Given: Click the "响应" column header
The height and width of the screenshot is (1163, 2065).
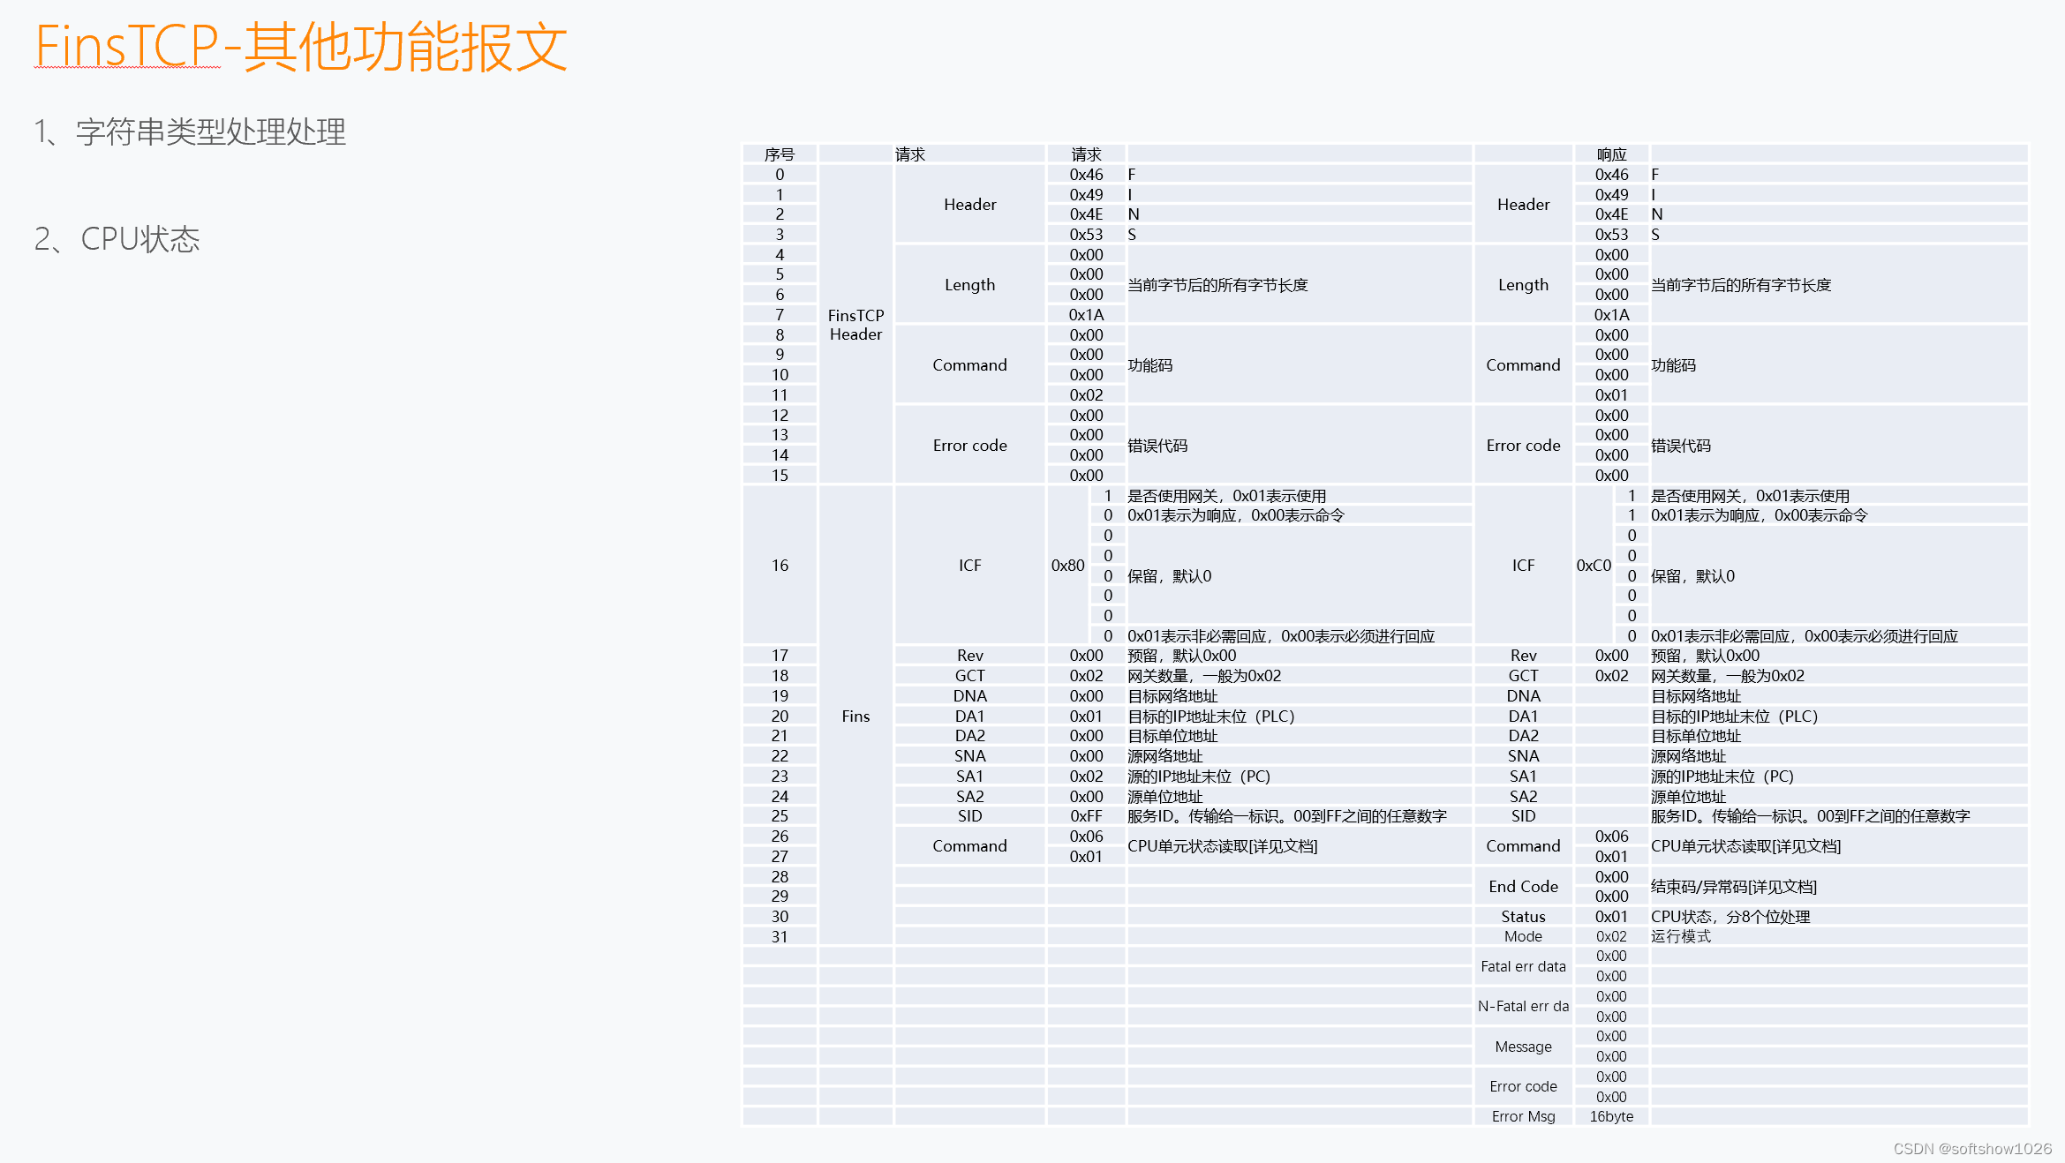Looking at the screenshot, I should [1611, 154].
